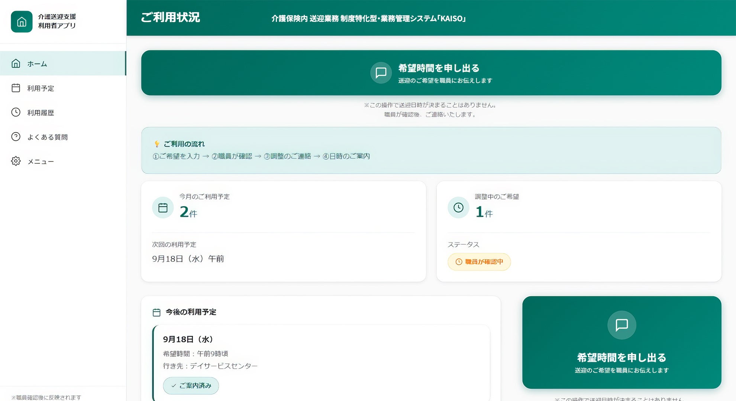736x401 pixels.
Task: Click the green home logo icon
Action: pyautogui.click(x=22, y=22)
